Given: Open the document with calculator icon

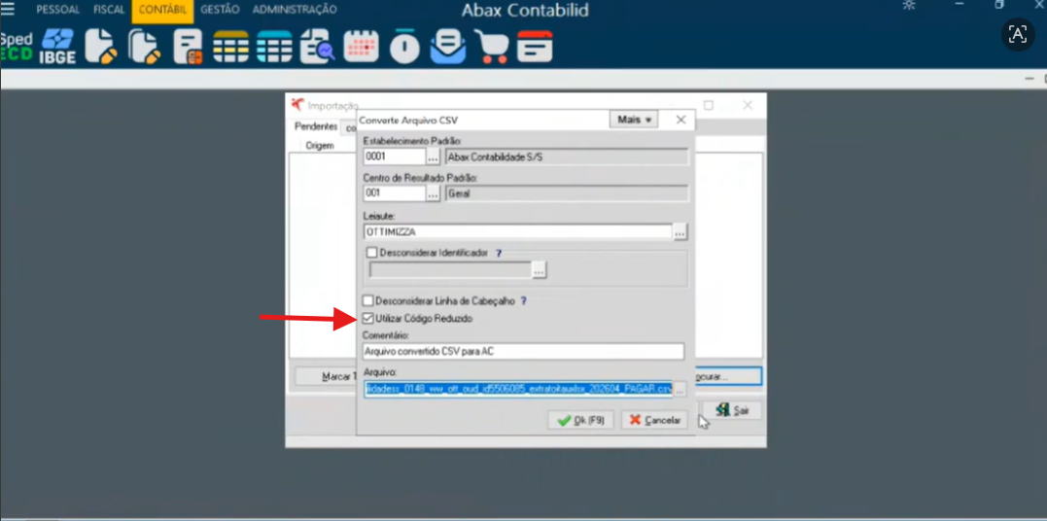Looking at the screenshot, I should click(188, 47).
